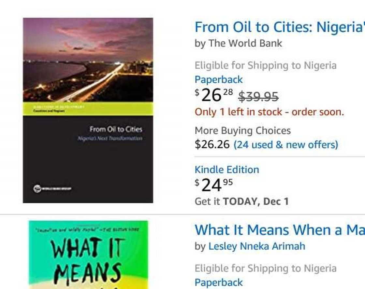365x289 pixels.
Task: Click the From Oil to Cities book cover
Action: [87, 109]
